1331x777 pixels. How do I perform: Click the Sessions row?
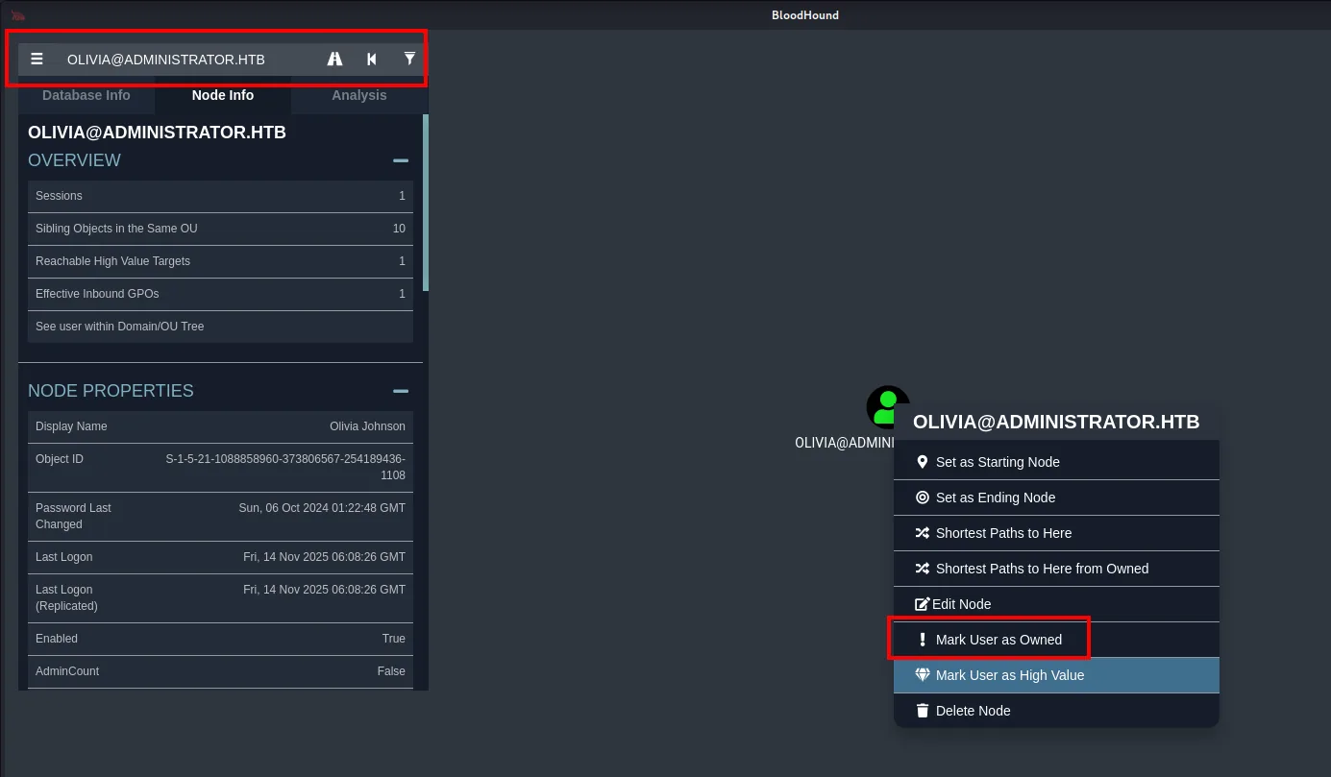click(x=220, y=196)
